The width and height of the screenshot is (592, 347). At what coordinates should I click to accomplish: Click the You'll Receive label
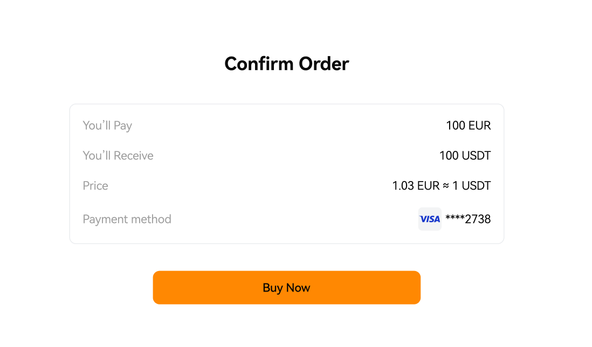click(x=118, y=156)
